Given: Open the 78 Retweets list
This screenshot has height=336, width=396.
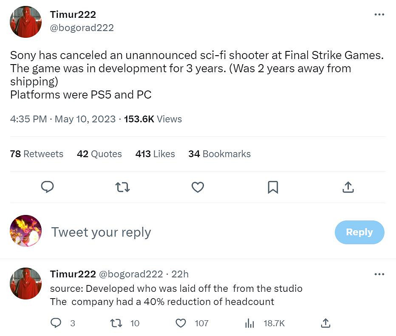Looking at the screenshot, I should 37,154.
